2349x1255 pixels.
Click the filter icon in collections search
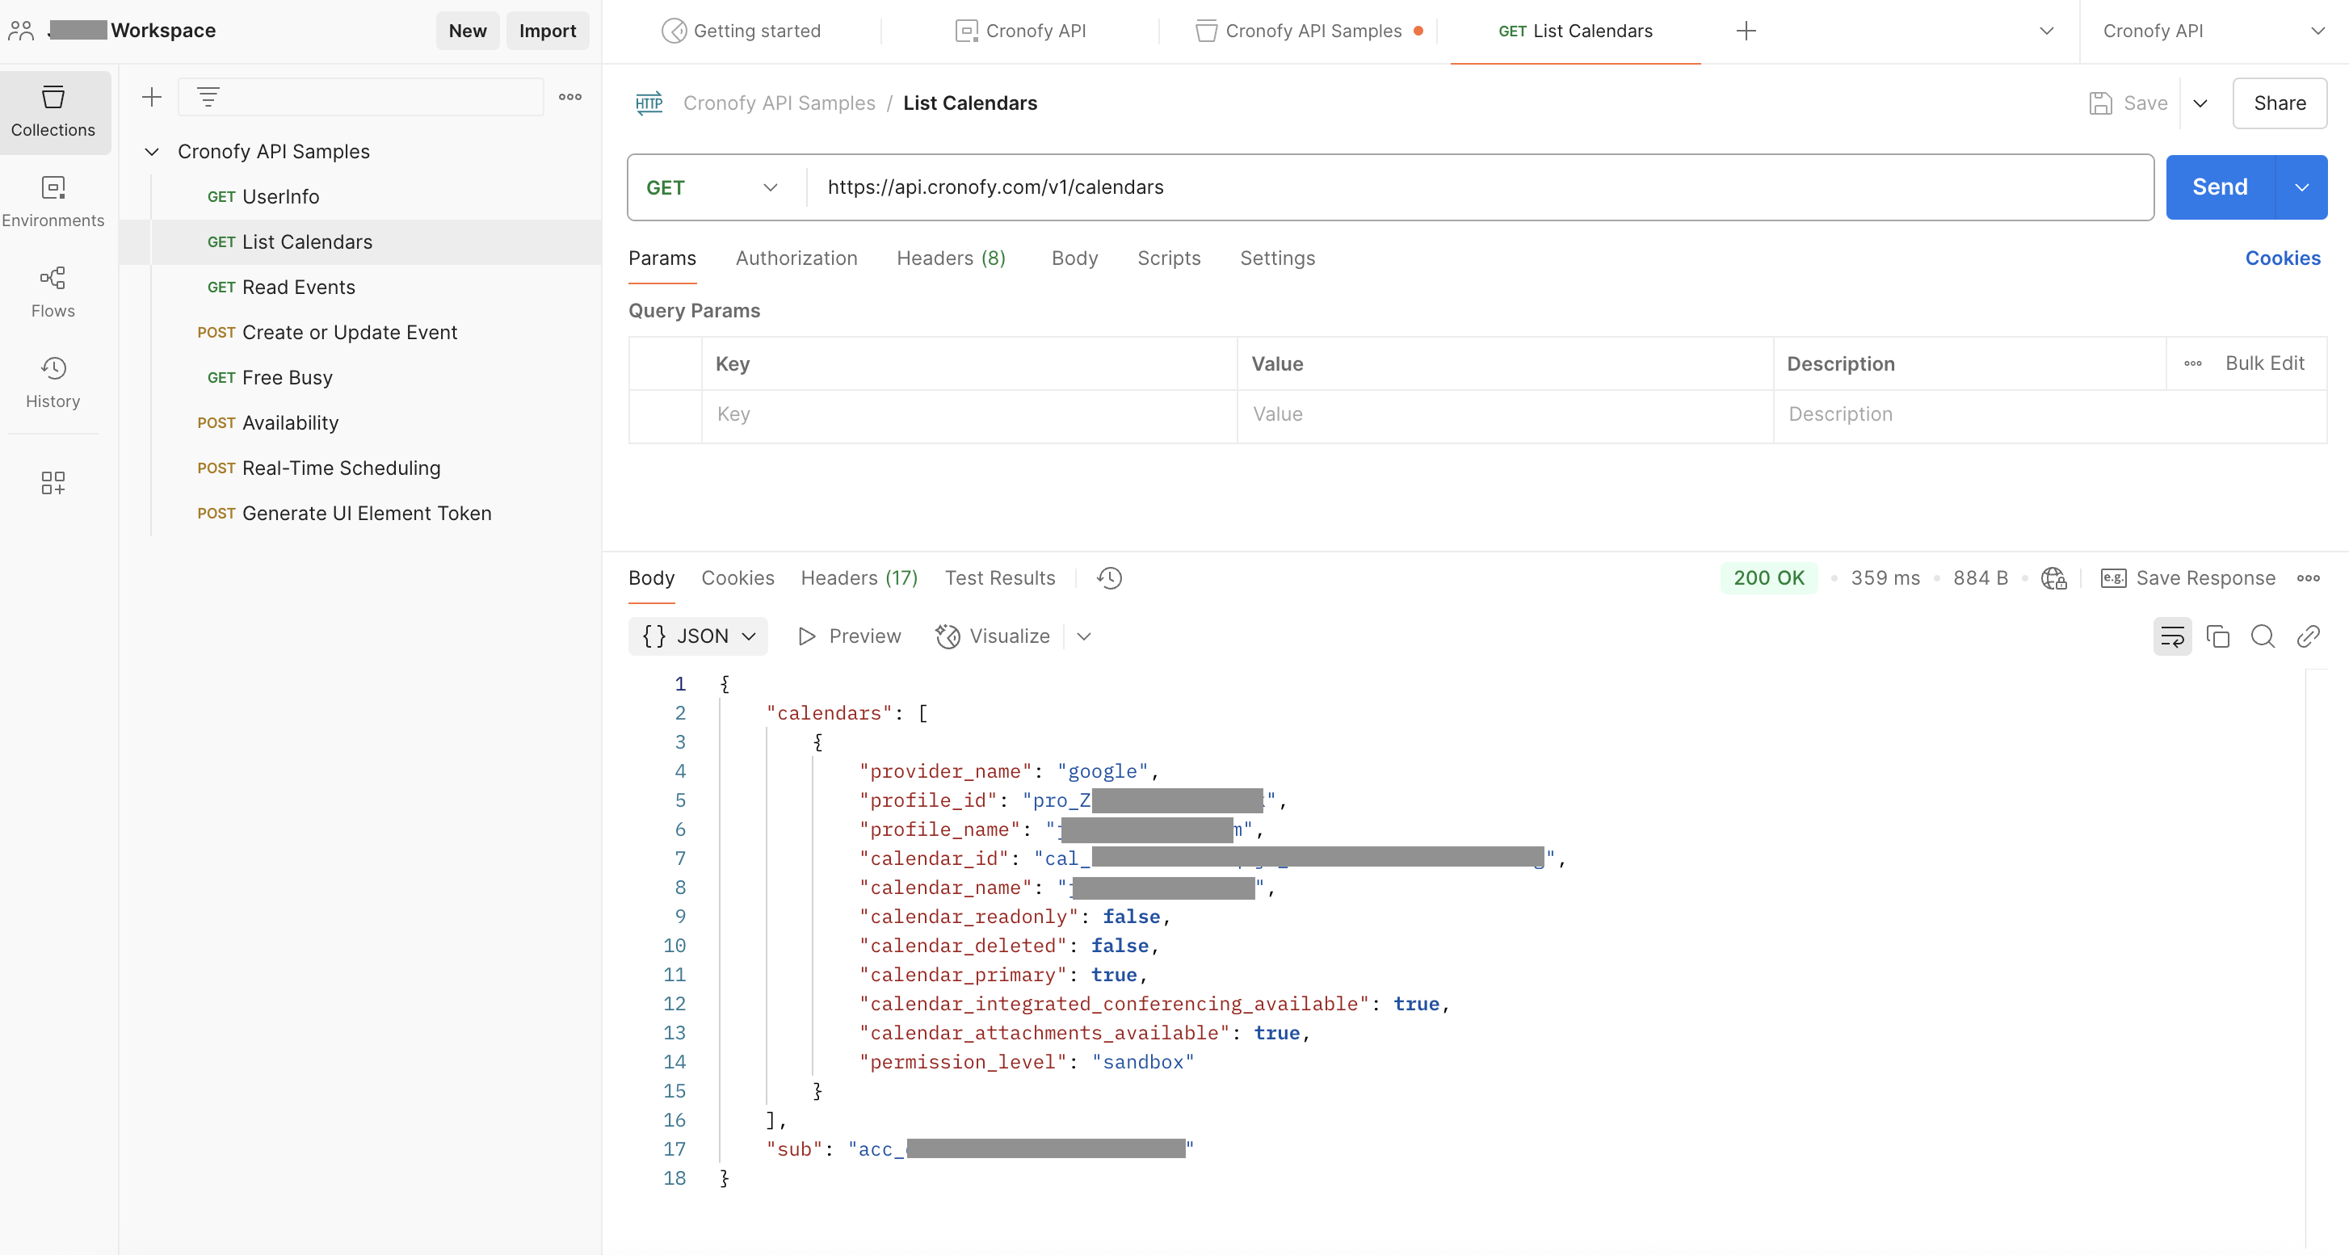click(209, 97)
